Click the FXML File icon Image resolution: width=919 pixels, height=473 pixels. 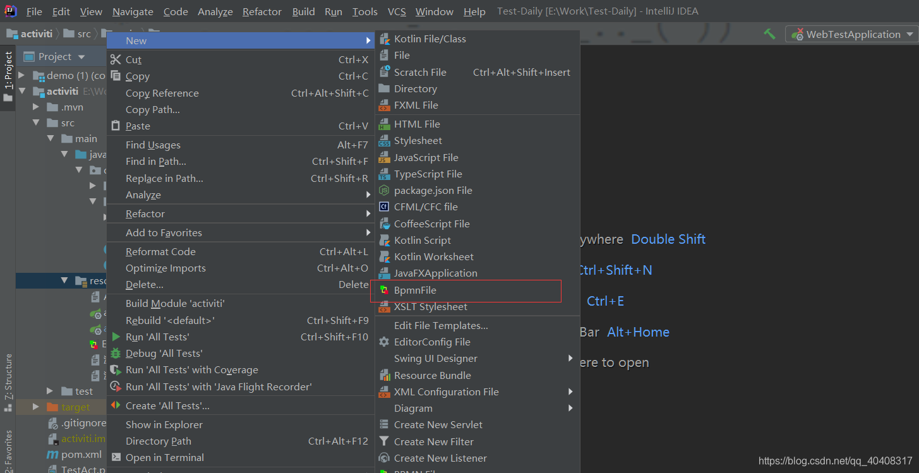pyautogui.click(x=384, y=105)
